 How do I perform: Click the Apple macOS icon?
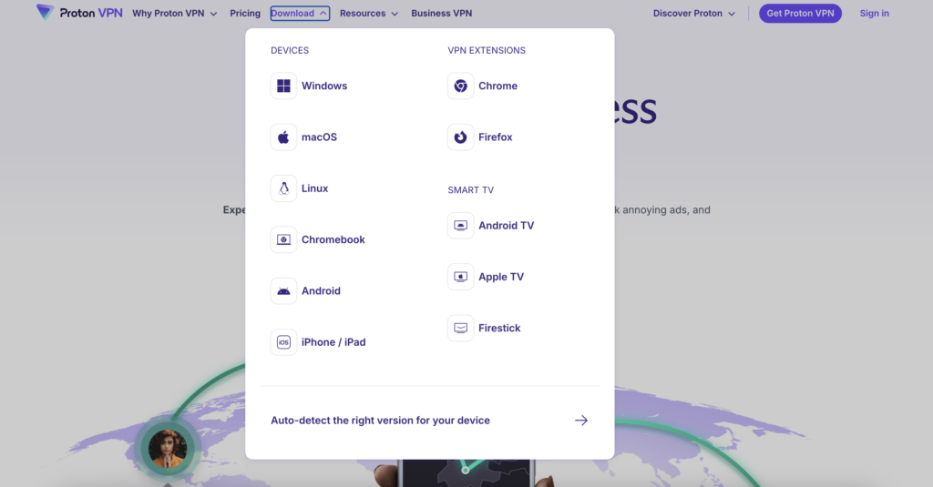pyautogui.click(x=284, y=137)
